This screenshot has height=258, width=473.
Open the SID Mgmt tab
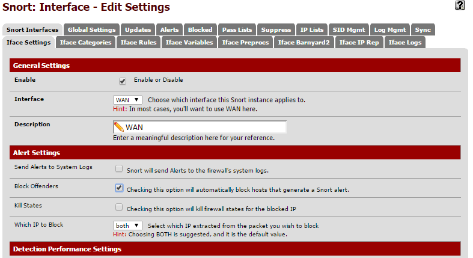pos(349,29)
